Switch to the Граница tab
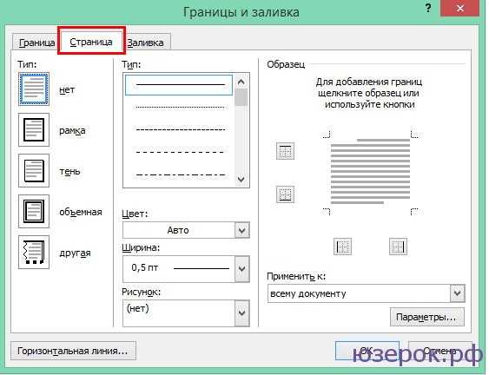489x375 pixels. coord(36,43)
